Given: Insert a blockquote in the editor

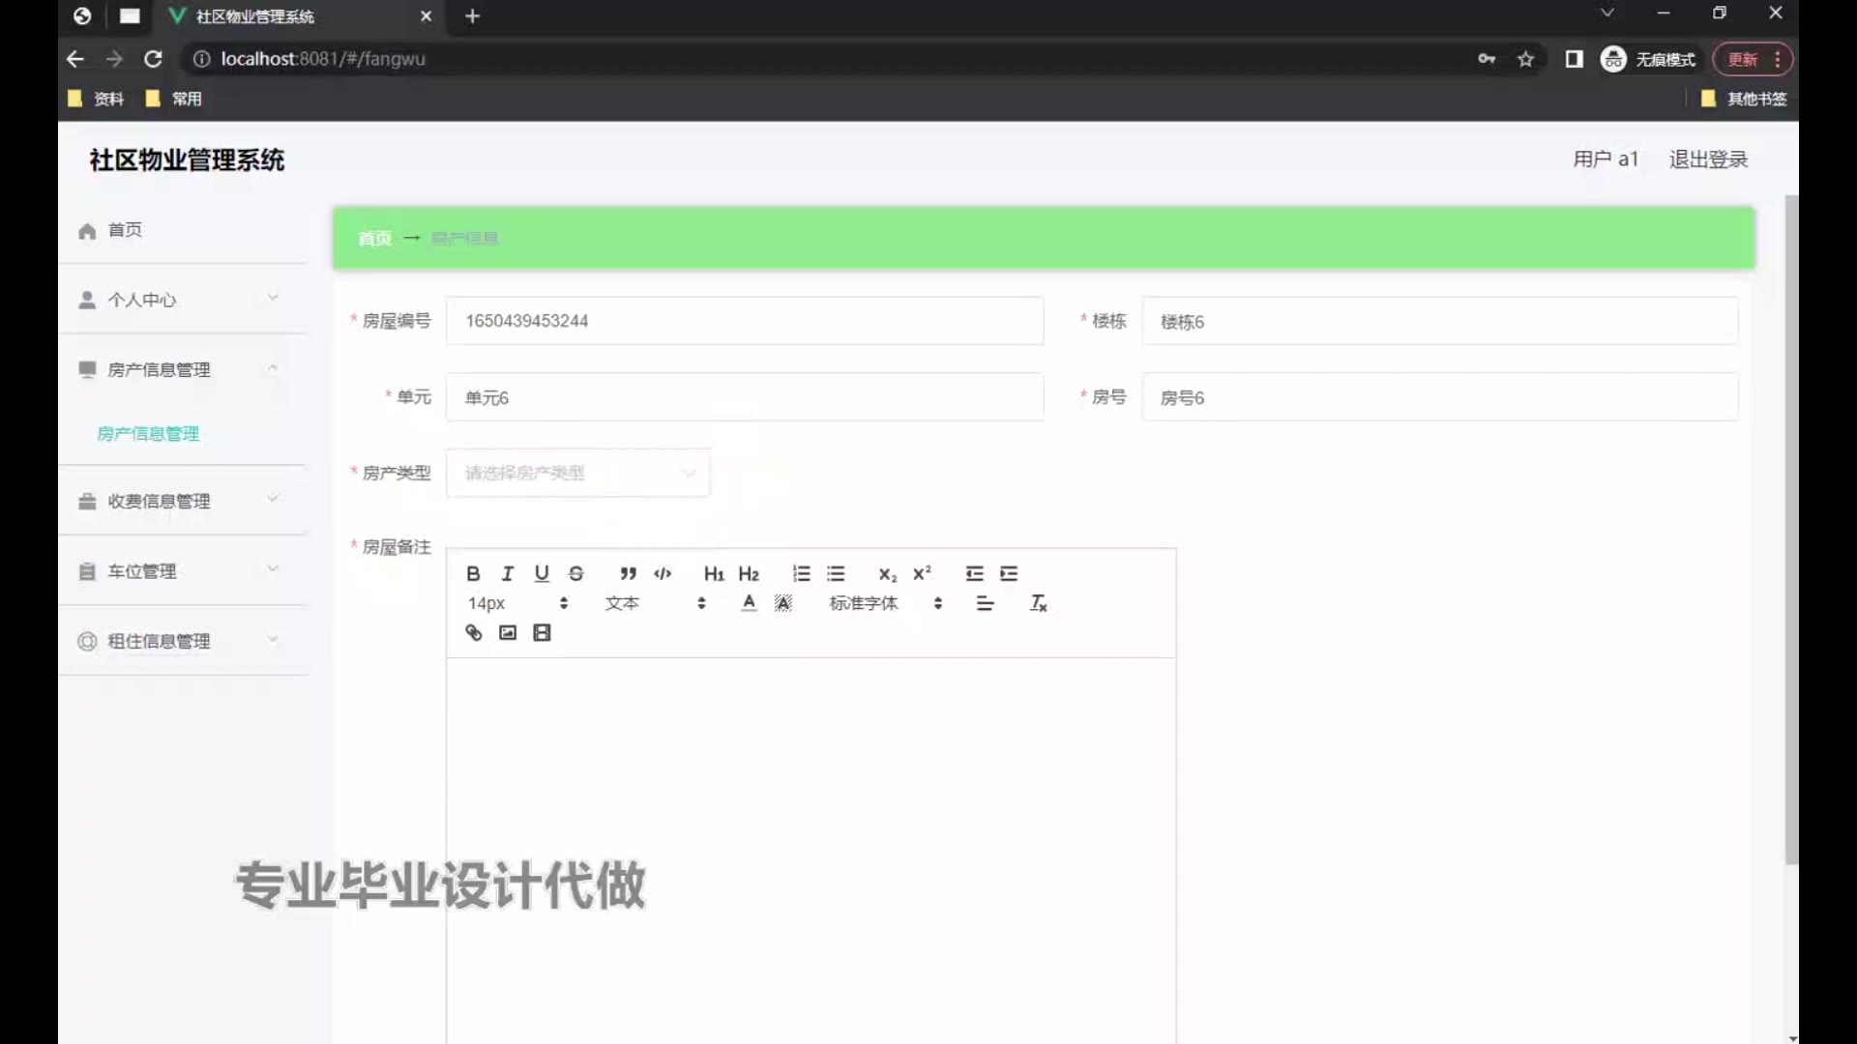Looking at the screenshot, I should [x=628, y=573].
